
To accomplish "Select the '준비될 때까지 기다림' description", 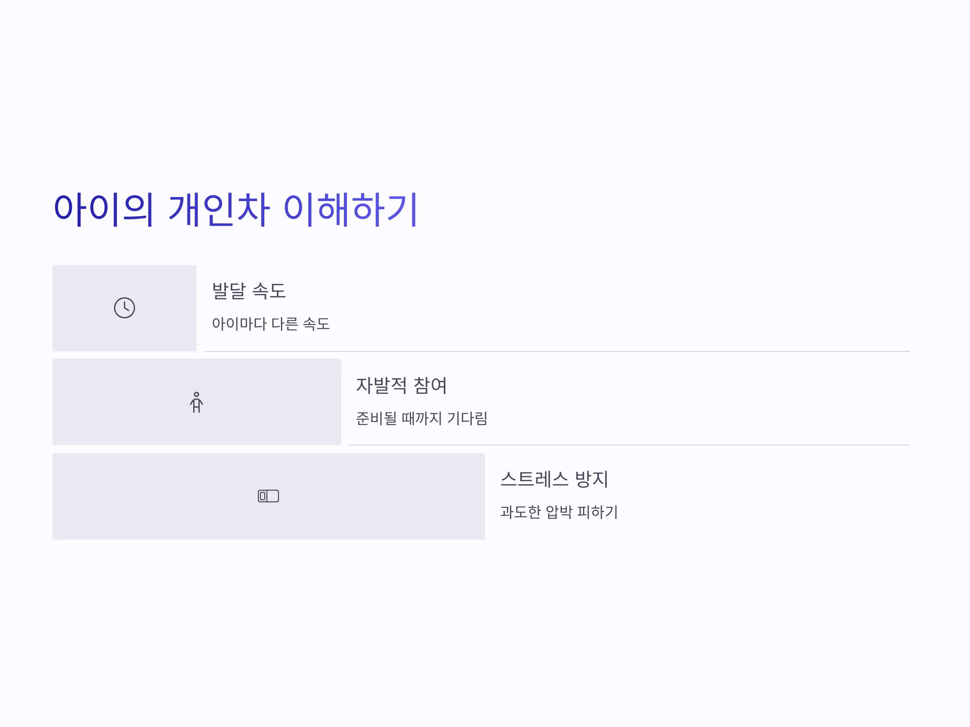I will coord(422,418).
